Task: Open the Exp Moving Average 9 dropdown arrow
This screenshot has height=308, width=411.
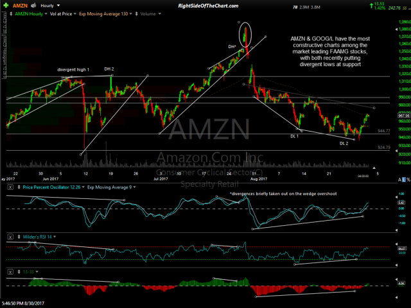Action: click(134, 187)
